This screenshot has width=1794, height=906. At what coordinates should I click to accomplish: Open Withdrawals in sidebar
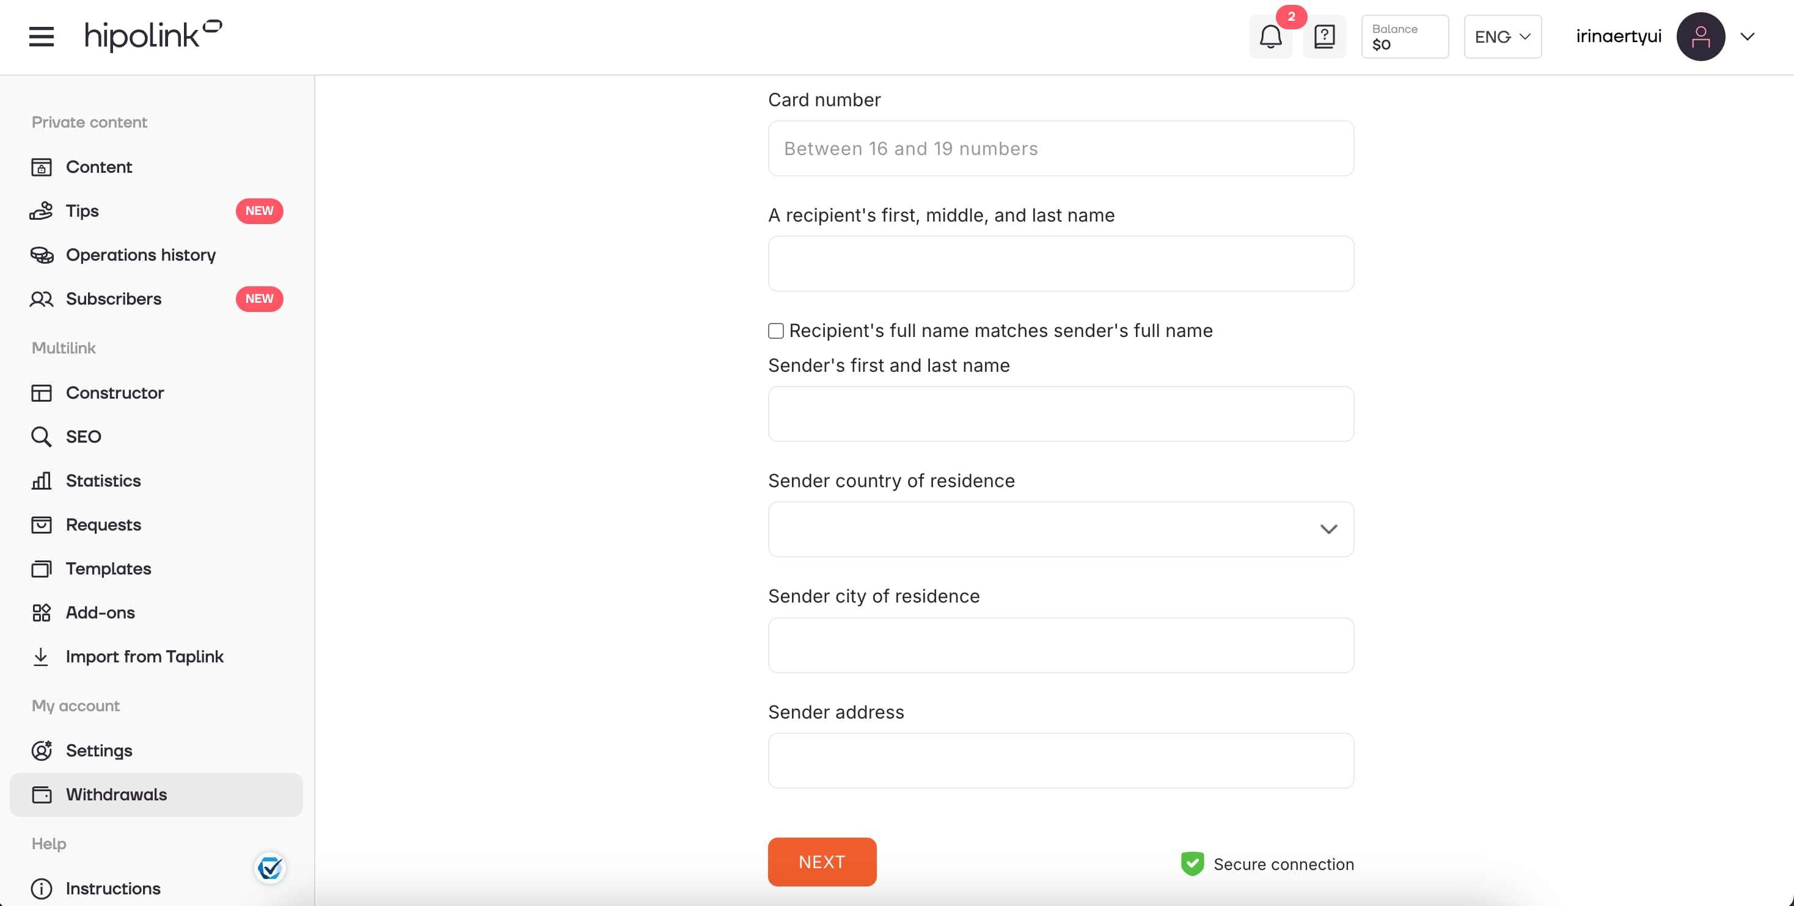[156, 794]
